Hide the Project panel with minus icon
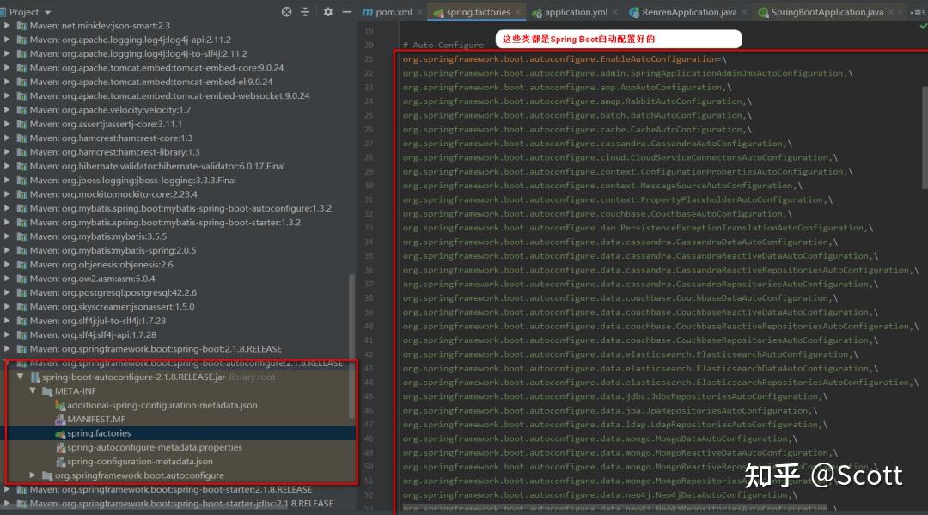This screenshot has height=515, width=928. click(x=347, y=12)
